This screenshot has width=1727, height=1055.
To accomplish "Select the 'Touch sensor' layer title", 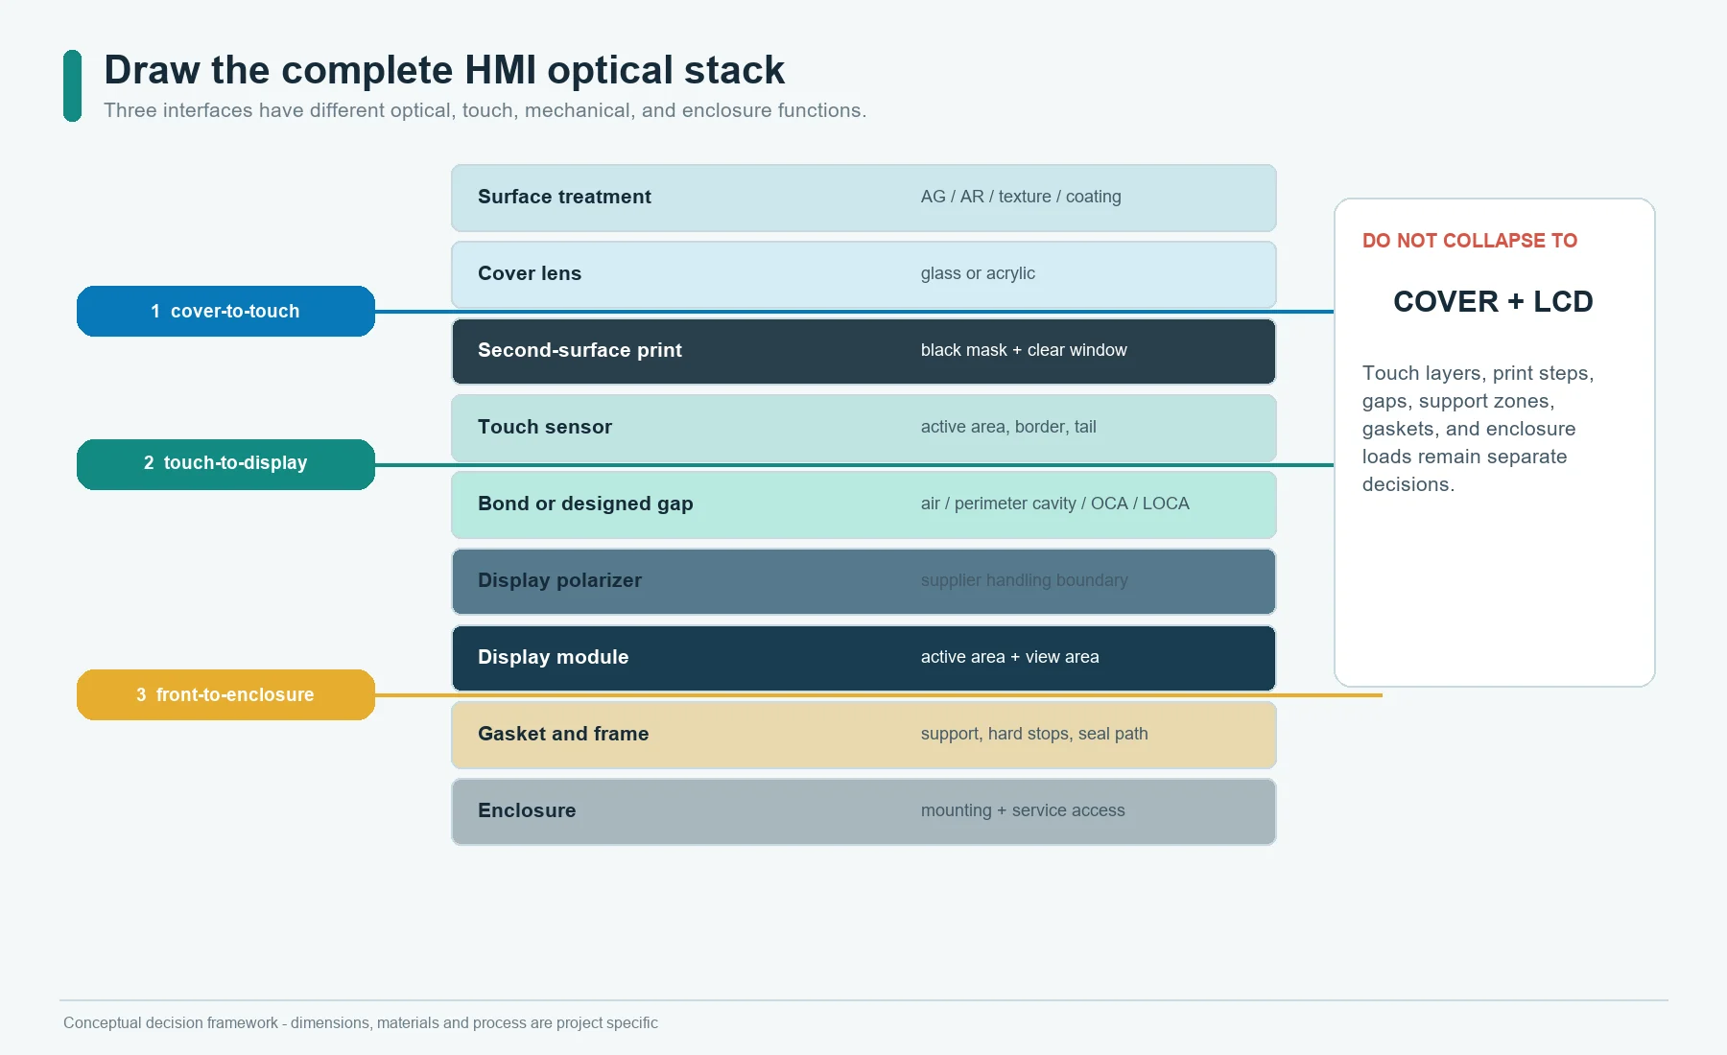I will click(545, 427).
